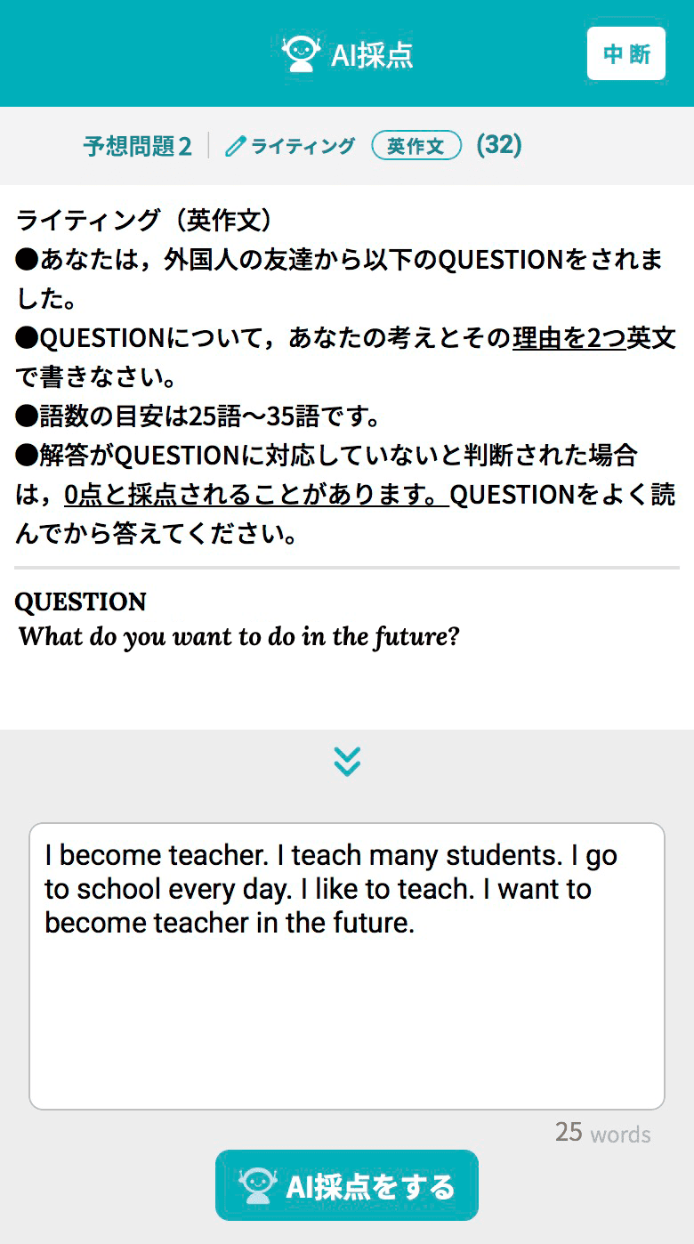This screenshot has width=694, height=1244.
Task: Select the ライティング section label
Action: coord(303,146)
